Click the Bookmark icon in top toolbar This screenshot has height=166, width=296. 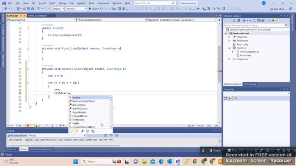tap(224, 9)
